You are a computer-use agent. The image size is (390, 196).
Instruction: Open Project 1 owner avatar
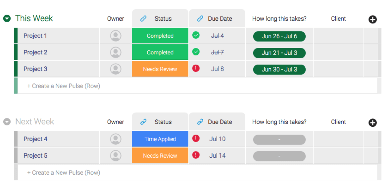pos(116,36)
